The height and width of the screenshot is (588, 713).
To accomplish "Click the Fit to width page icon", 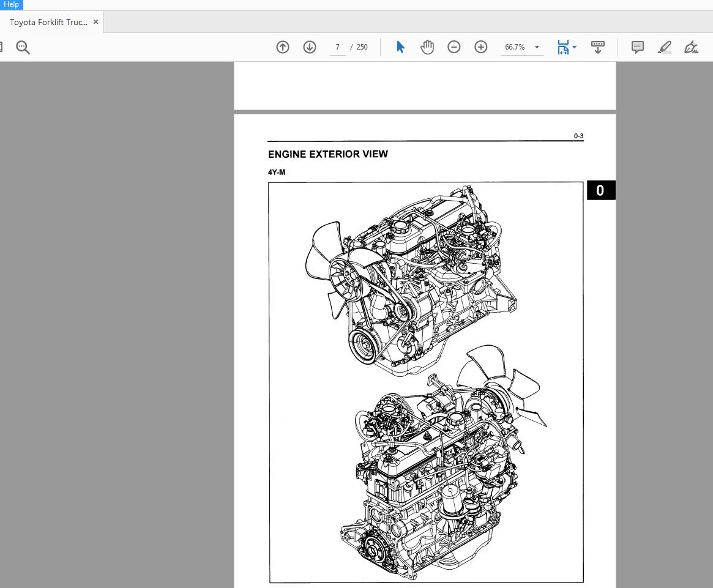I will 563,47.
